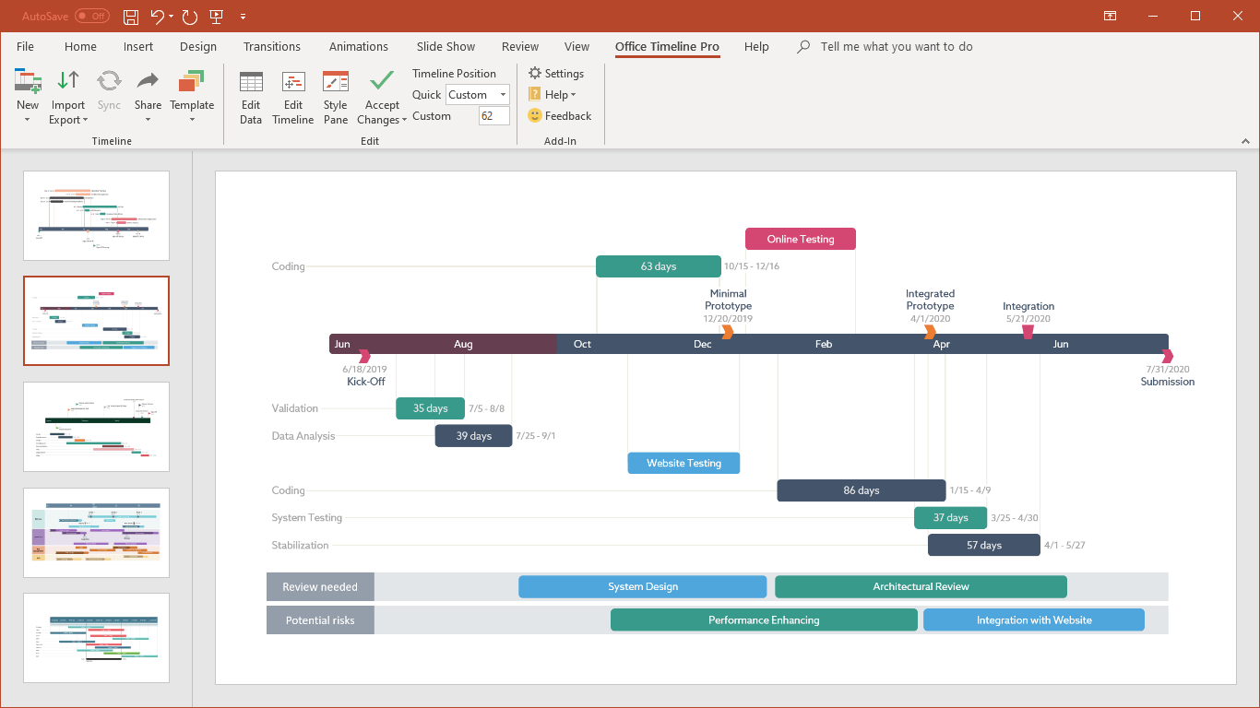1260x708 pixels.
Task: Click the Custom position value field
Action: pyautogui.click(x=493, y=116)
